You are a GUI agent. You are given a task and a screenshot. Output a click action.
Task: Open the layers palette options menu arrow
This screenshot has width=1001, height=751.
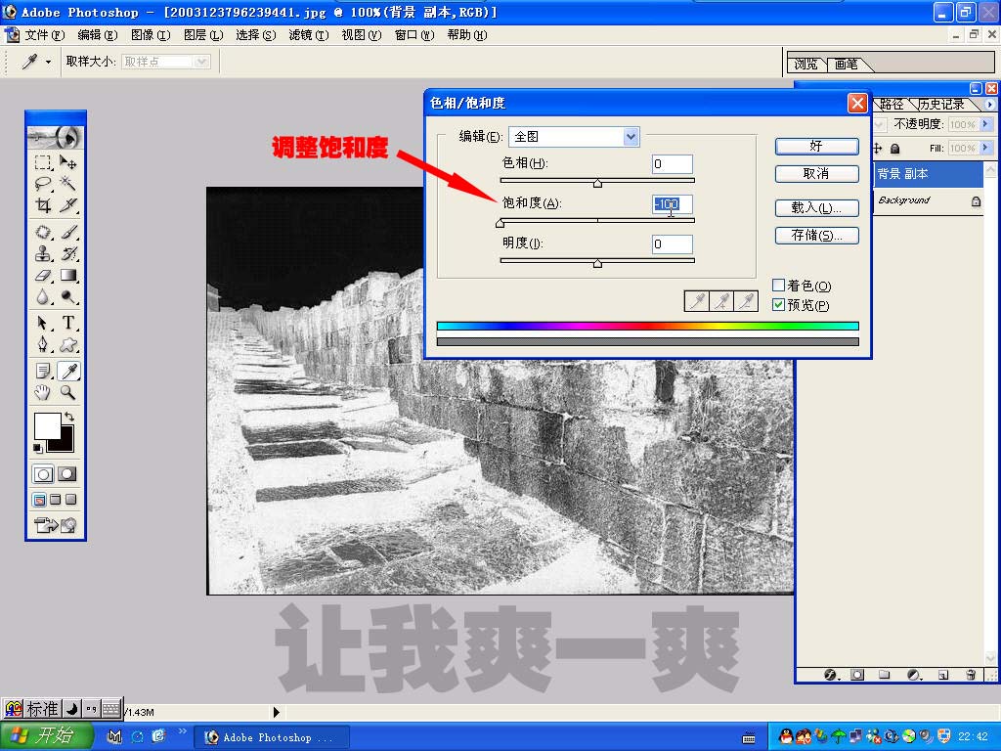[x=990, y=105]
